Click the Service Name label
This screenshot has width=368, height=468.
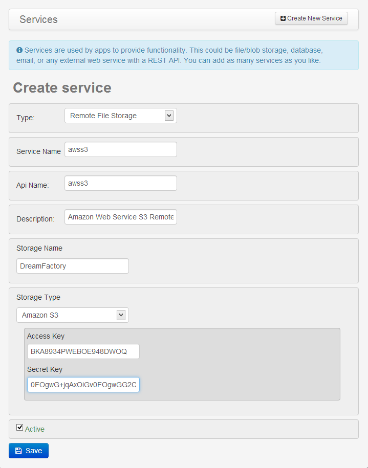[x=38, y=151]
